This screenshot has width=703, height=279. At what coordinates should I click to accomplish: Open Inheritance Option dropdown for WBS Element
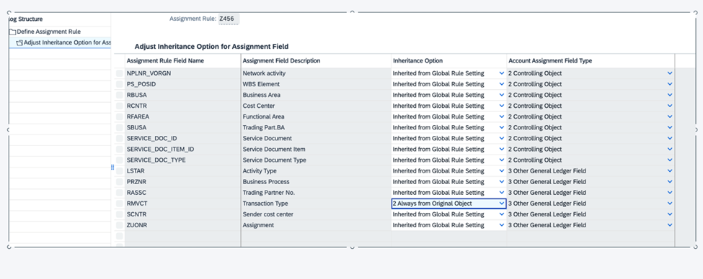pyautogui.click(x=502, y=84)
